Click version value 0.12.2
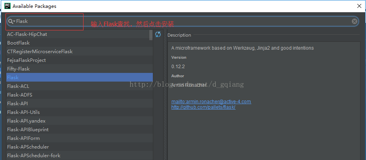The width and height of the screenshot is (366, 160). click(178, 67)
